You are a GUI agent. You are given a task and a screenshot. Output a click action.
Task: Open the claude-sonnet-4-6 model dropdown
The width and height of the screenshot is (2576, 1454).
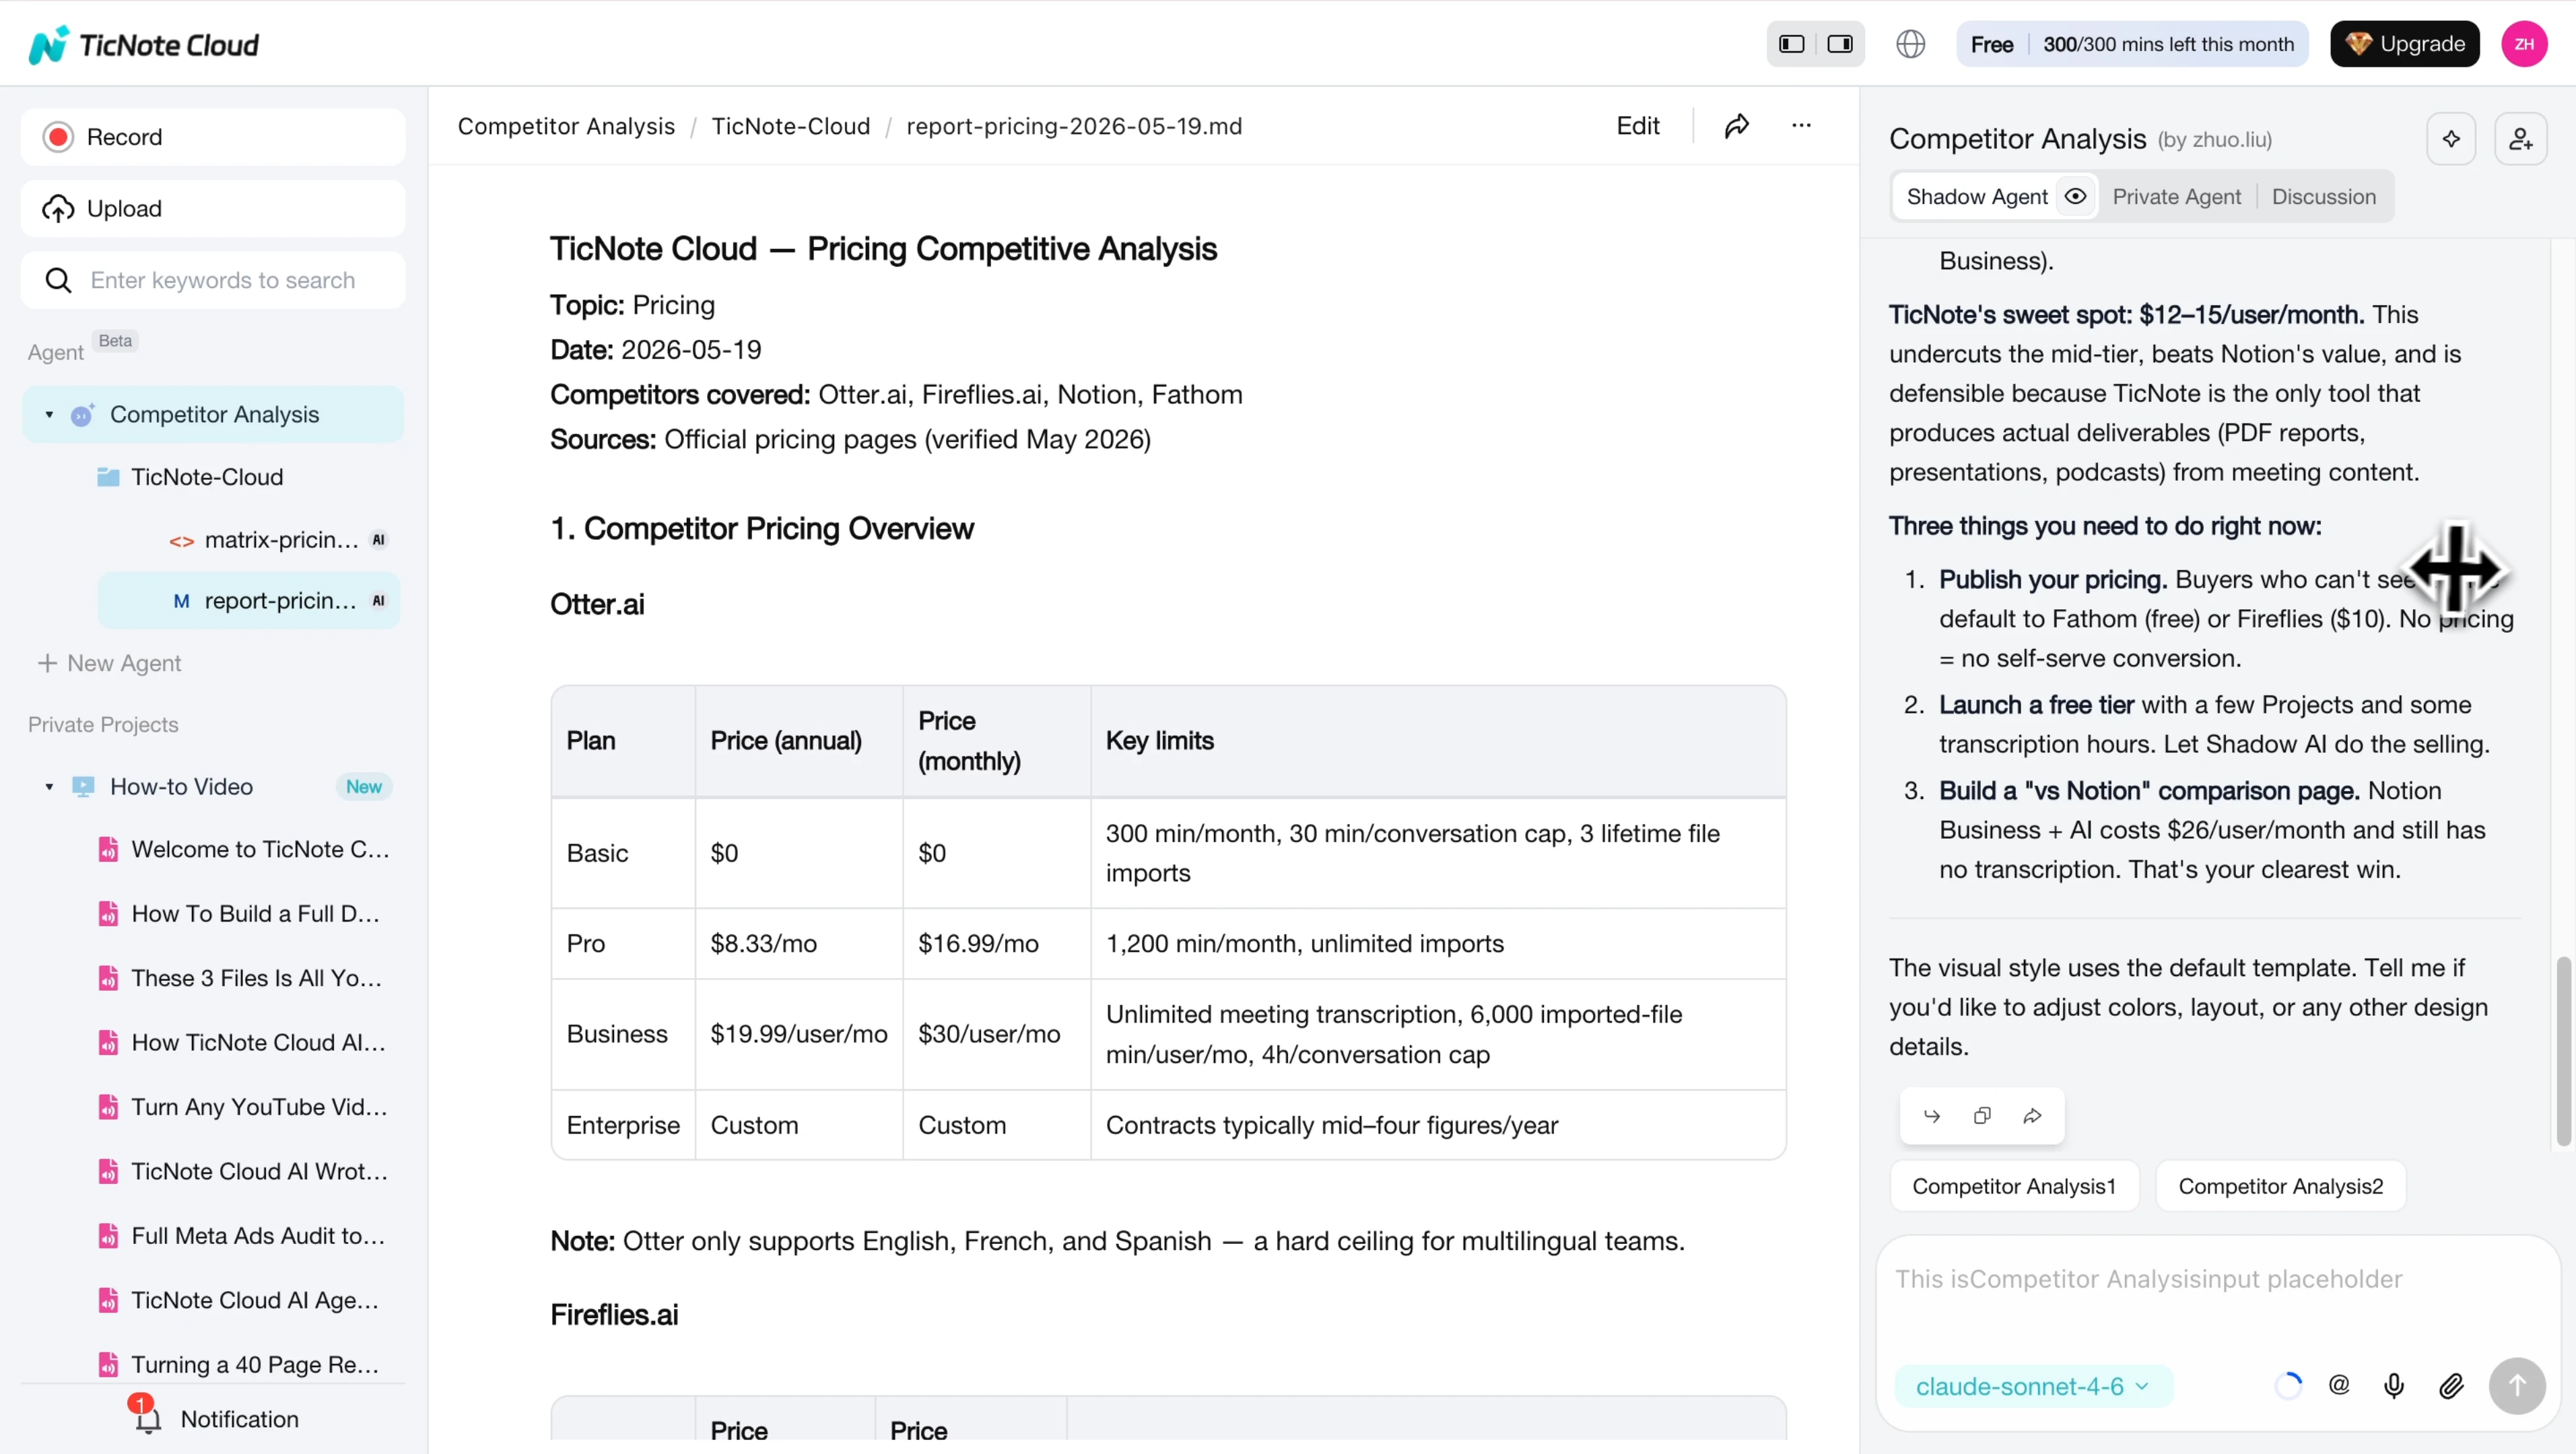pos(2033,1386)
